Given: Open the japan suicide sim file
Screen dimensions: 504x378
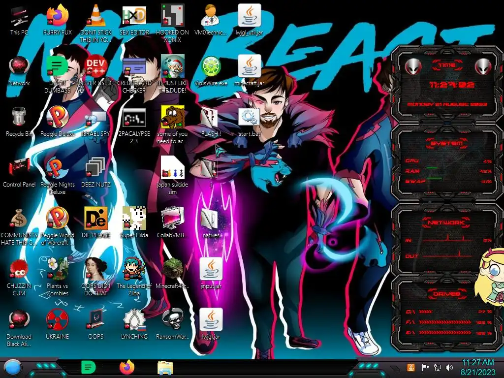Looking at the screenshot, I should pyautogui.click(x=173, y=176).
